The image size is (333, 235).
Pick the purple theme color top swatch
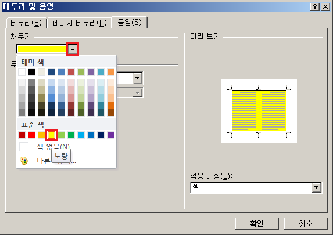tap(91, 72)
